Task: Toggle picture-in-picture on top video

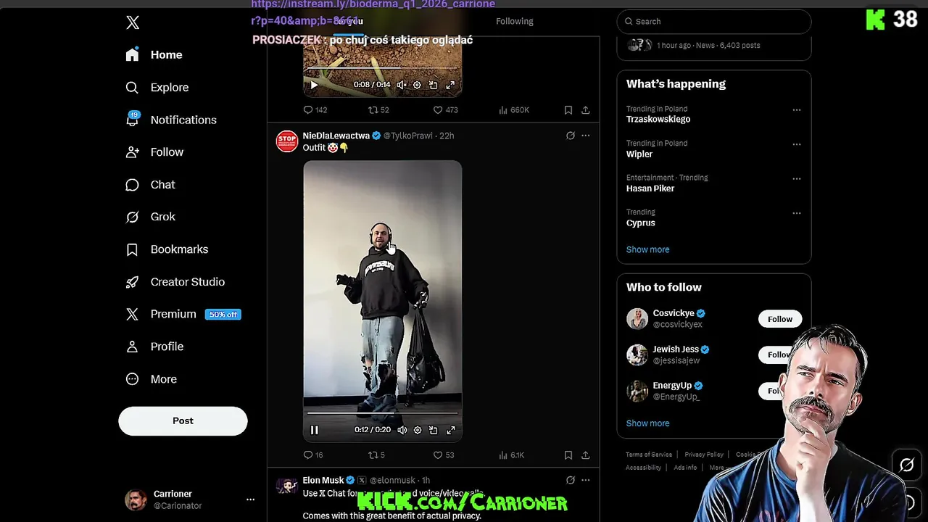Action: pos(433,85)
